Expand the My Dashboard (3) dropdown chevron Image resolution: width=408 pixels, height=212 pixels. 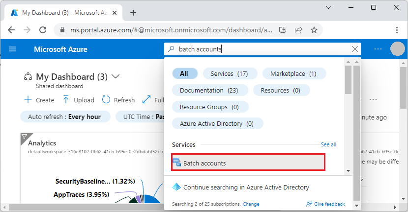(x=116, y=77)
